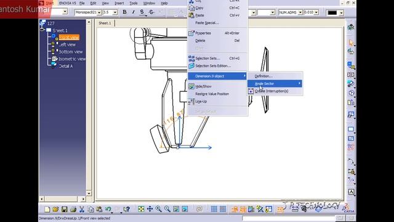The height and width of the screenshot is (222, 394).
Task: Open the 0.010 precision dropdown
Action: [x=316, y=12]
